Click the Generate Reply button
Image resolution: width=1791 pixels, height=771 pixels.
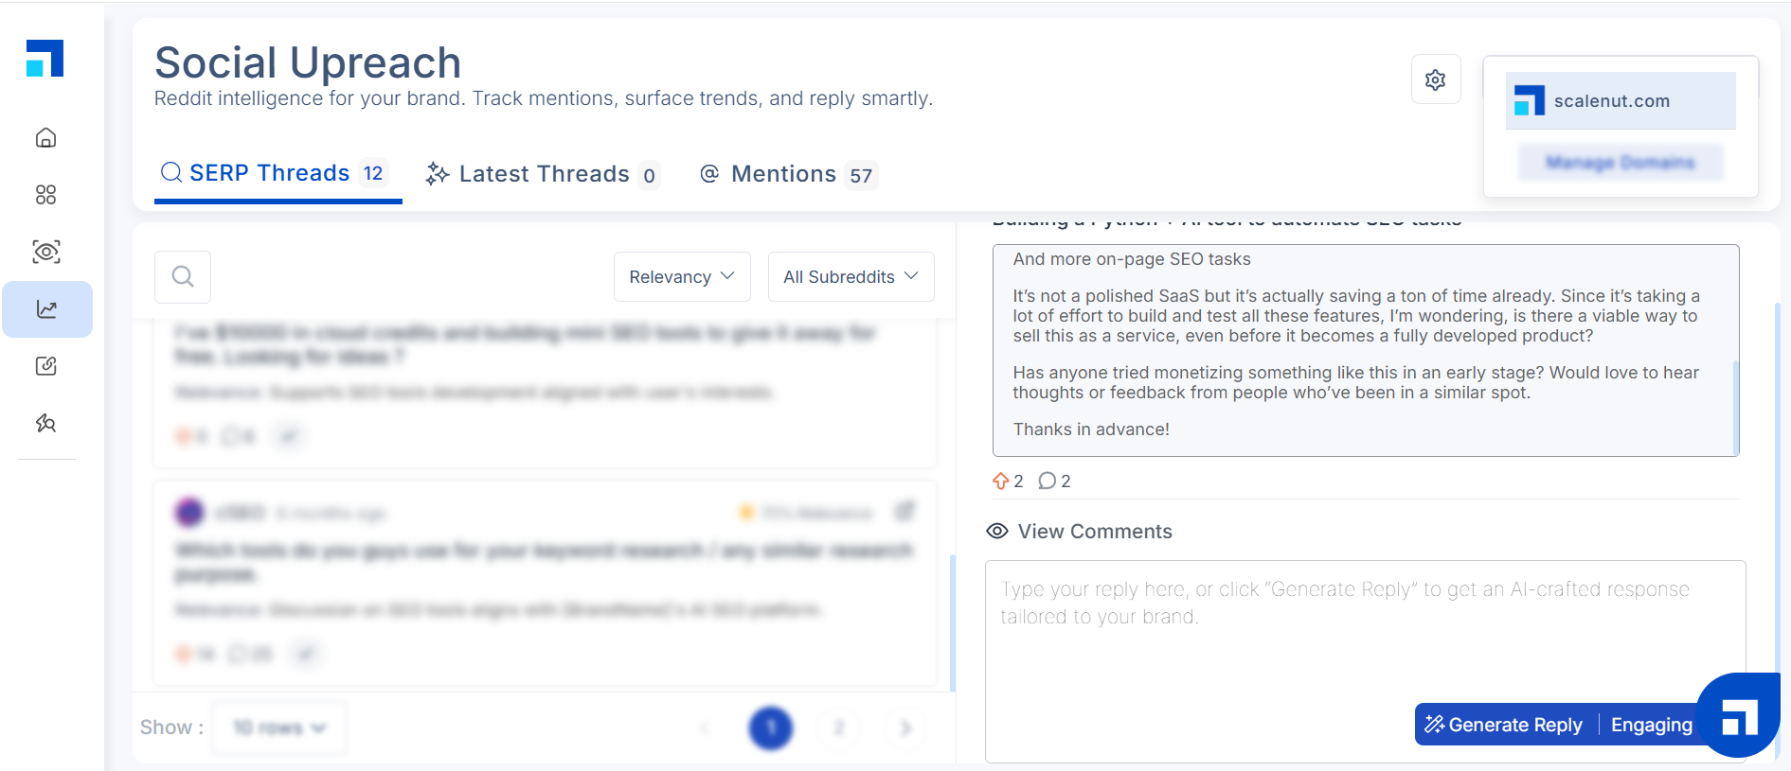coord(1504,725)
